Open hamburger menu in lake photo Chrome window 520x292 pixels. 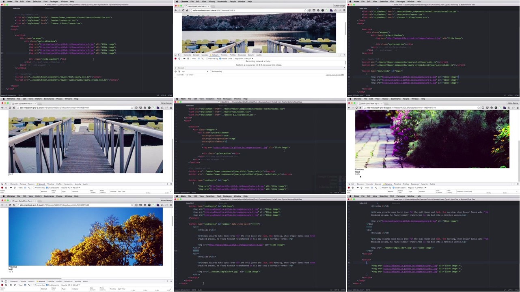click(344, 10)
